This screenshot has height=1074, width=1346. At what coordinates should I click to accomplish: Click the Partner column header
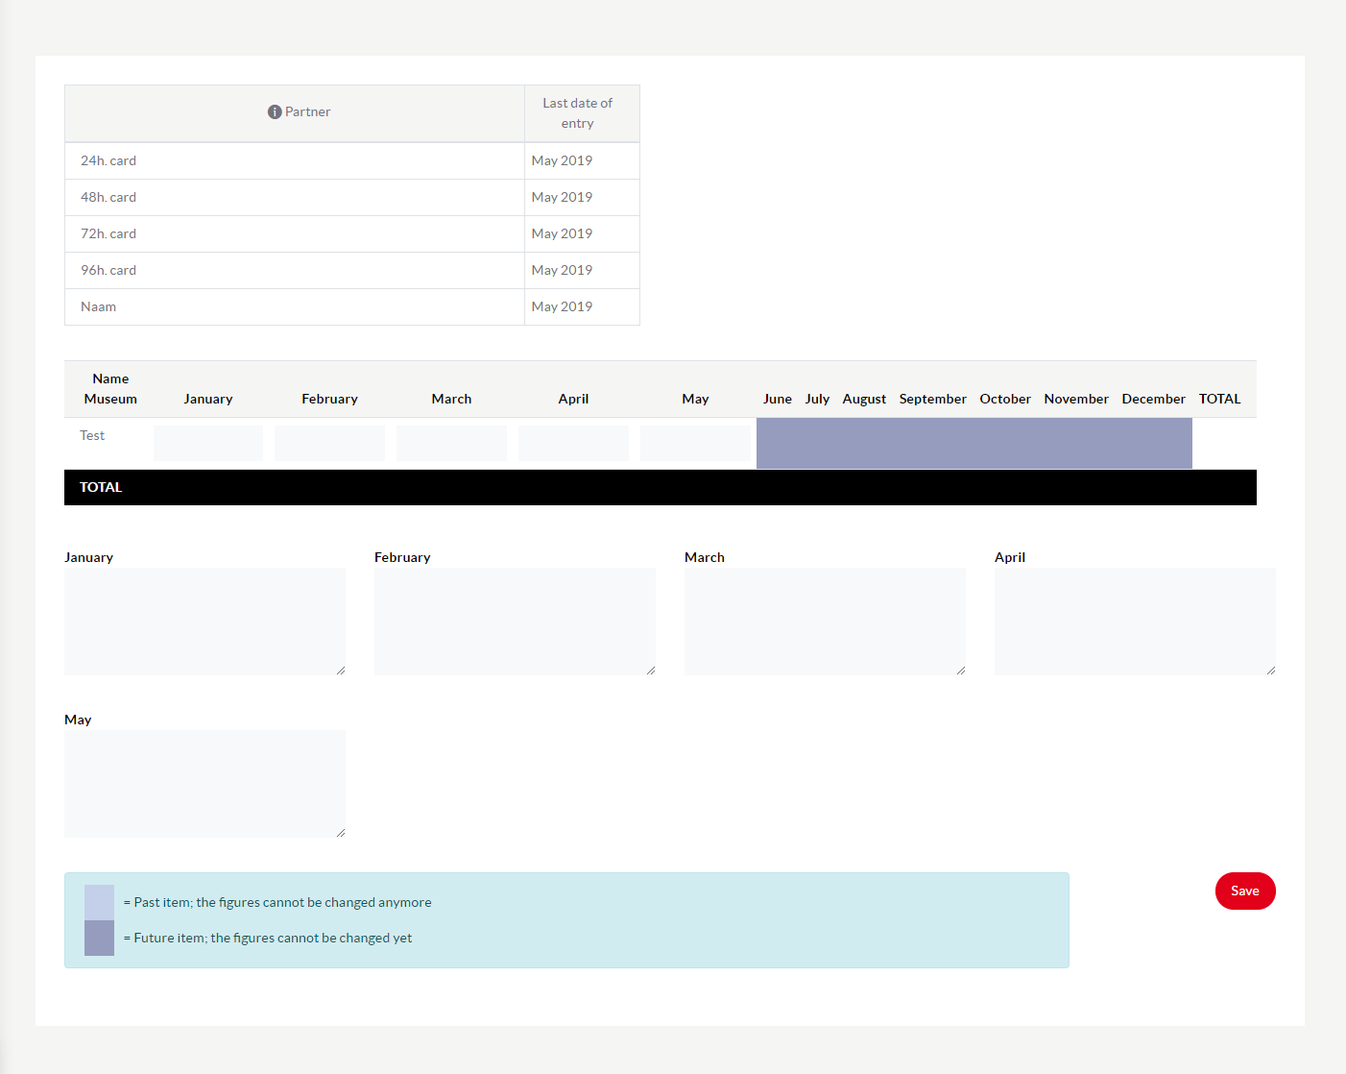[295, 113]
